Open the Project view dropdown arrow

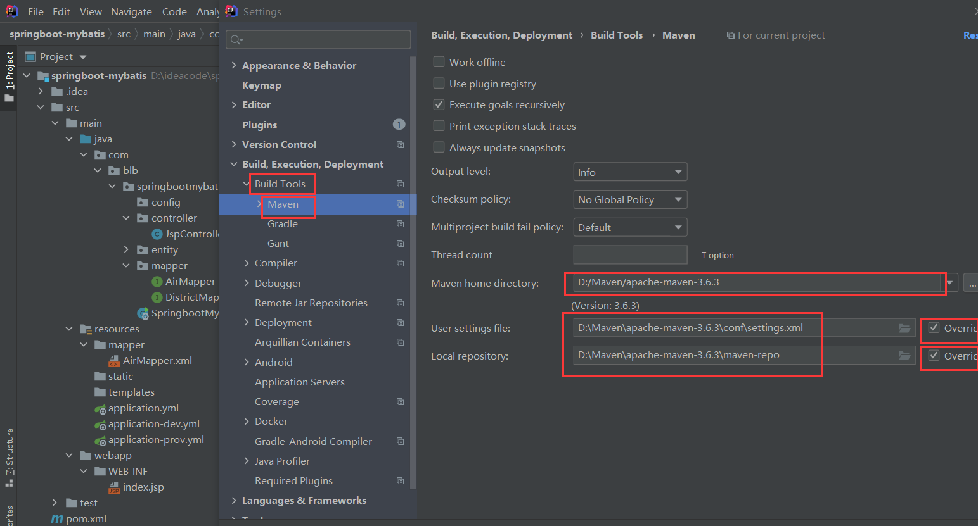pyautogui.click(x=83, y=57)
